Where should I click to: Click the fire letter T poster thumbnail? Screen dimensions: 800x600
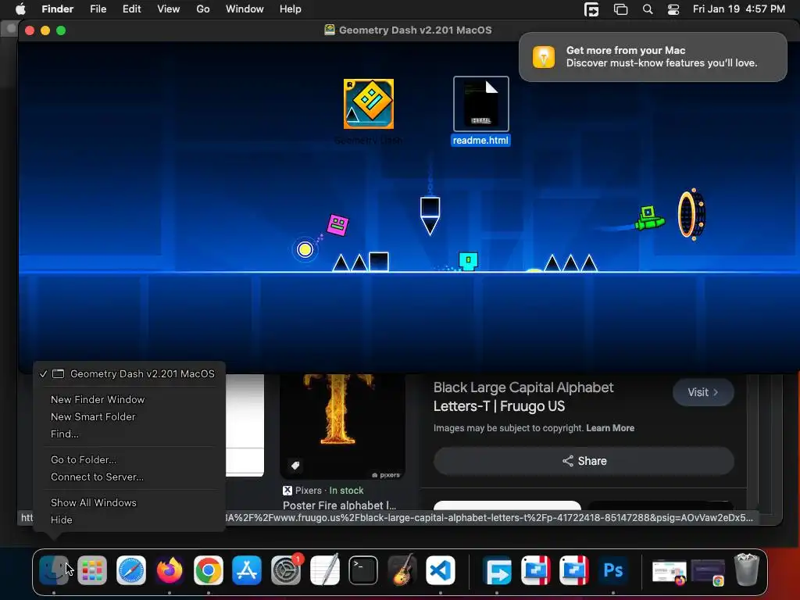click(342, 427)
